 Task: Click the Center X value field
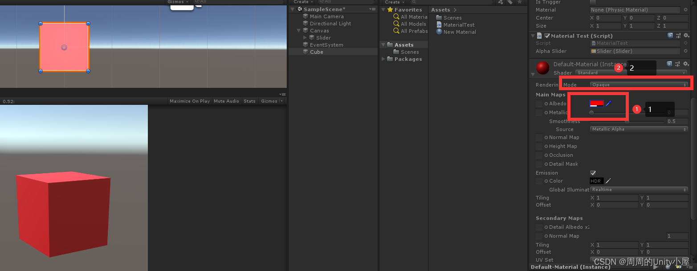(x=608, y=18)
